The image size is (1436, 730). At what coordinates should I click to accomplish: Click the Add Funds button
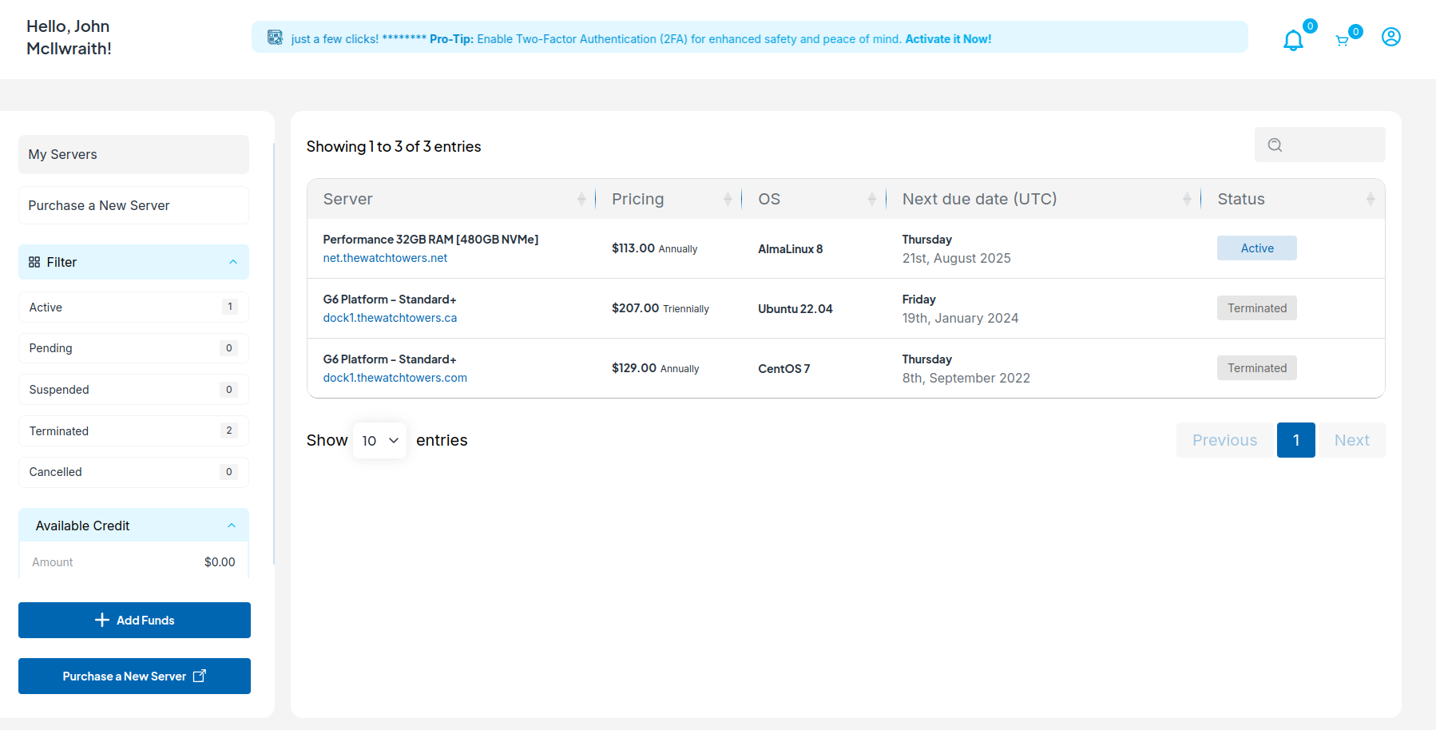click(x=134, y=620)
